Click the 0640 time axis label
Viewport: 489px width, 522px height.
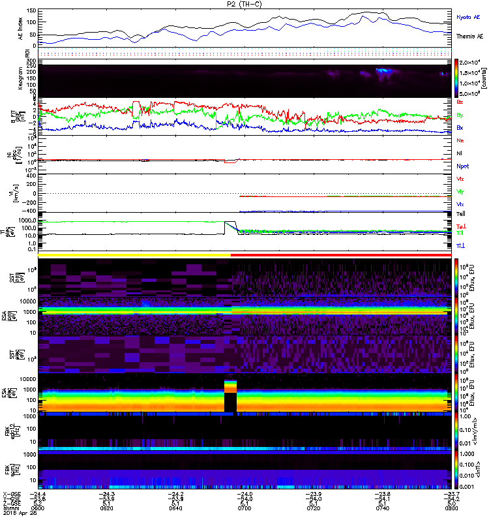coord(175,508)
